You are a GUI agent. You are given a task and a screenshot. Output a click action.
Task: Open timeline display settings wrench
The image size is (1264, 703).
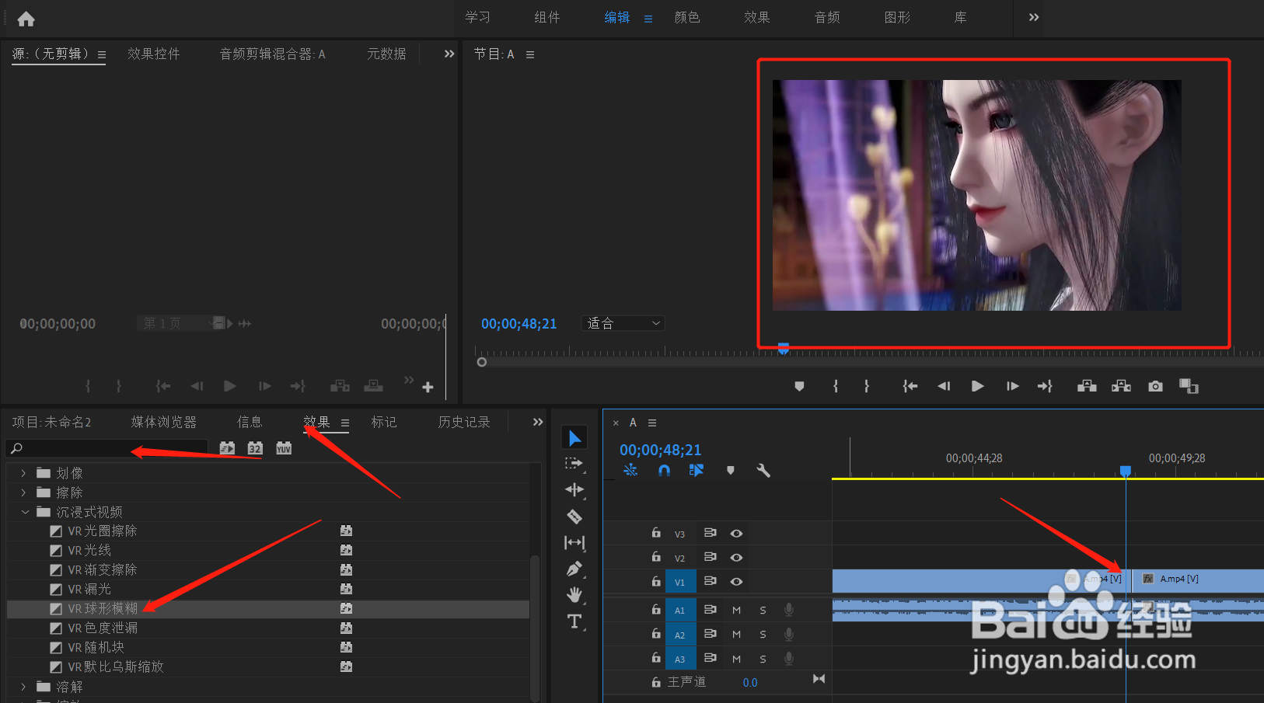[x=763, y=470]
